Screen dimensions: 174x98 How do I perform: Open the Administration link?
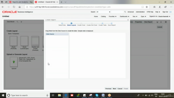click(140, 12)
